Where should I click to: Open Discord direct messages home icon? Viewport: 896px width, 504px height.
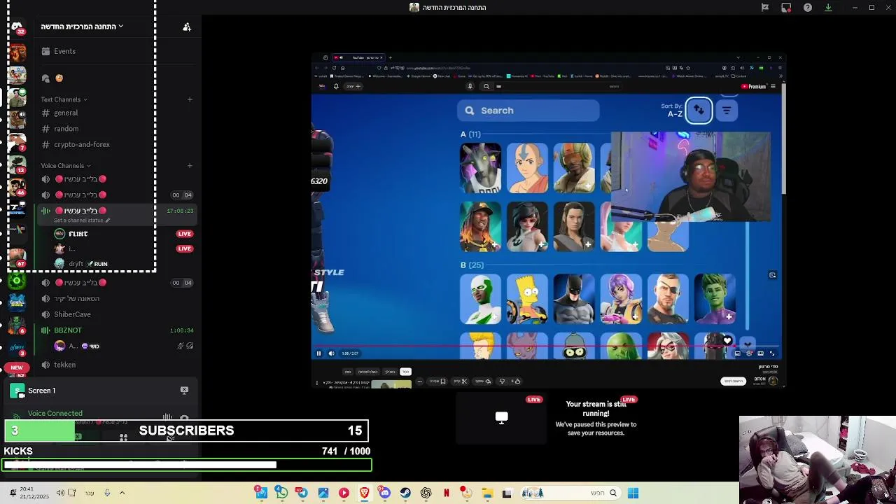pyautogui.click(x=17, y=27)
